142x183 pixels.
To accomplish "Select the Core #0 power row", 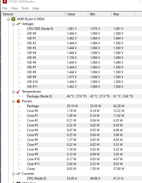I will point(84,111).
